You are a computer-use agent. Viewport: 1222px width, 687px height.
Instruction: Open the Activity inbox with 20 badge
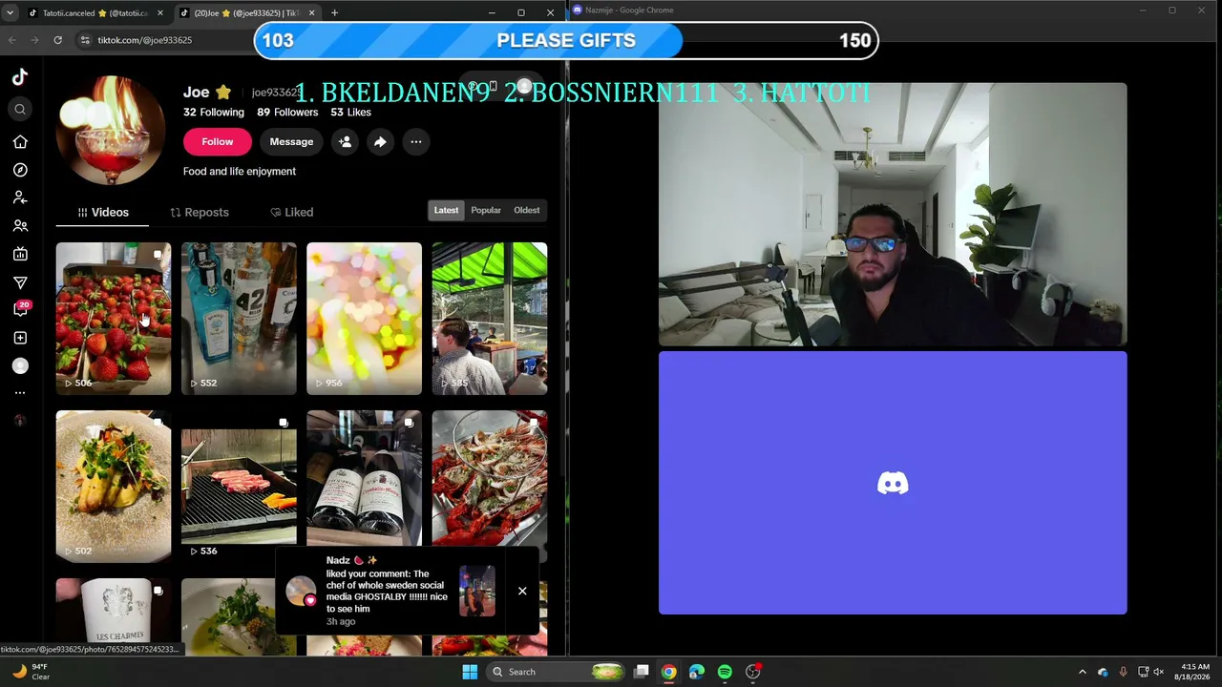(21, 309)
